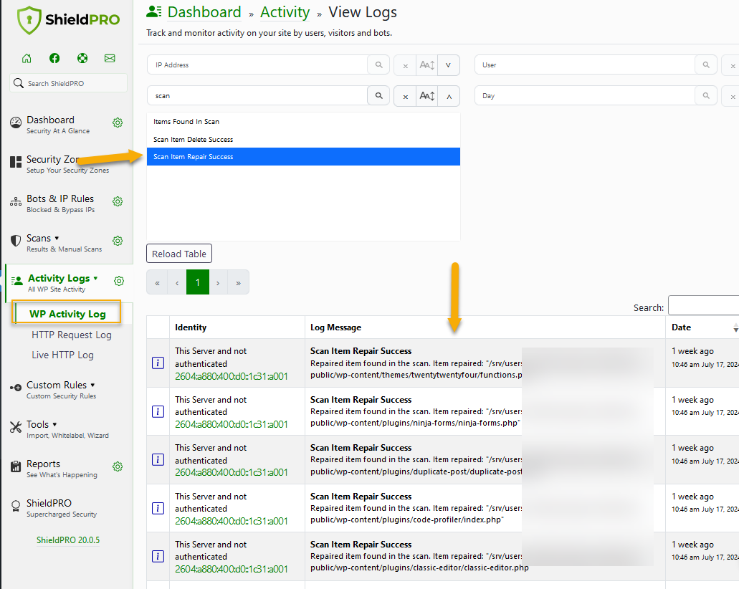Open Dashboard in the sidebar
Image resolution: width=739 pixels, height=589 pixels.
pos(58,125)
